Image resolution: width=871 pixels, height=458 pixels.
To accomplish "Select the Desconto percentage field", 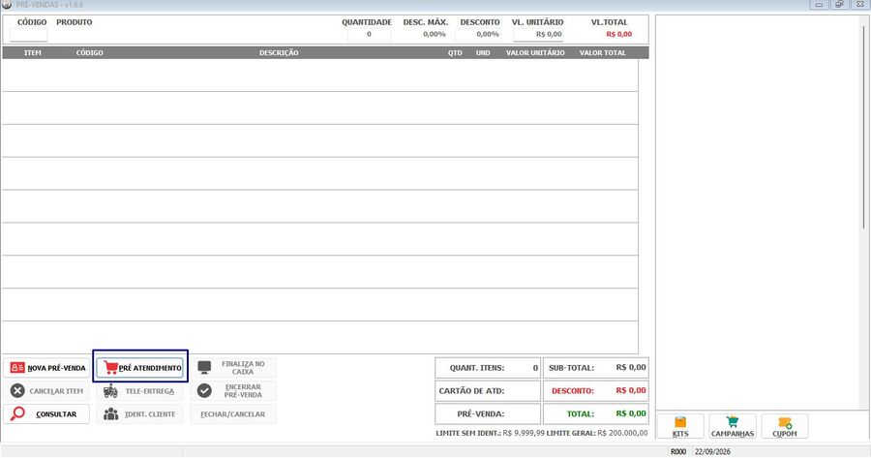I will point(478,35).
